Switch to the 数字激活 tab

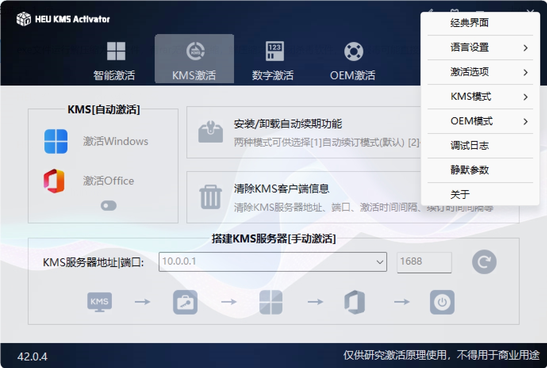(273, 60)
